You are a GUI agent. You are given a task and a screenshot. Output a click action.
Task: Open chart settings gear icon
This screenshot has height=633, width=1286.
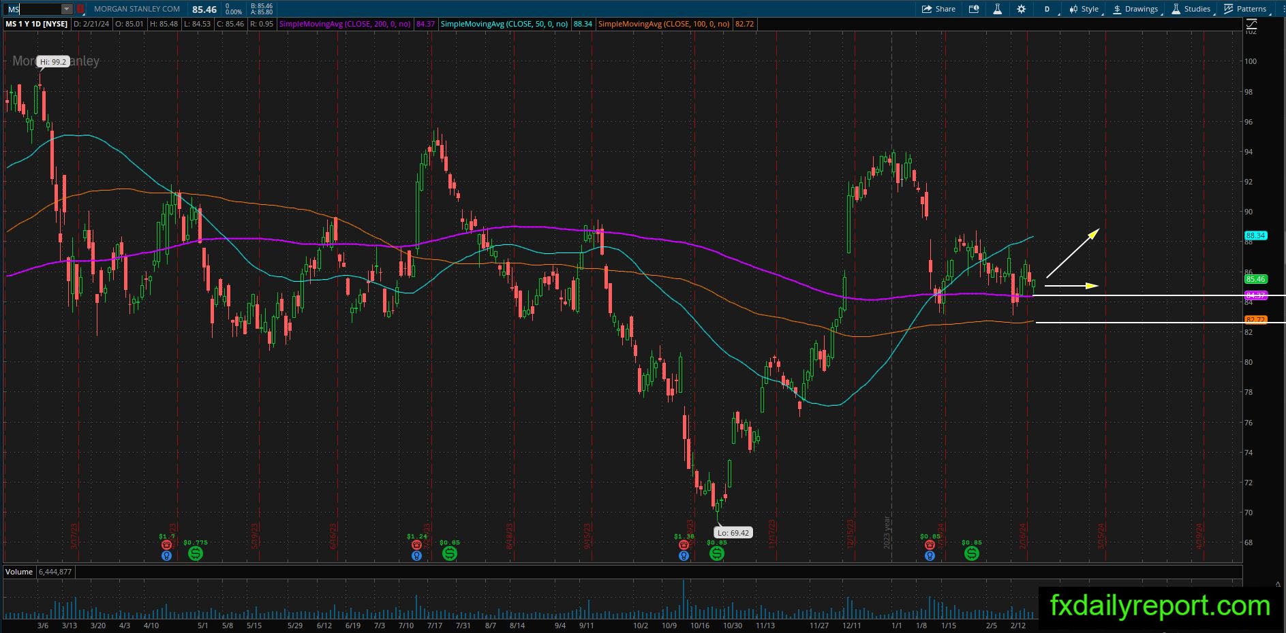(x=1021, y=9)
